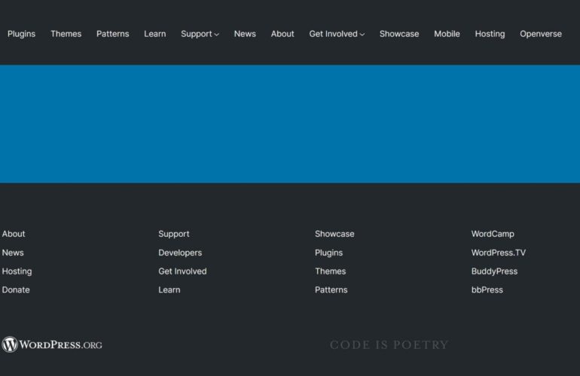Expand the Support dropdown in the top navigation
The image size is (580, 376).
[x=200, y=34]
